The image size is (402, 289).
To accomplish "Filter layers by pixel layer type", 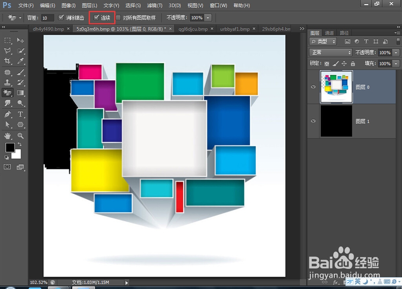I will tap(347, 41).
